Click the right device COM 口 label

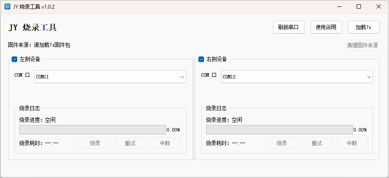[x=209, y=75]
